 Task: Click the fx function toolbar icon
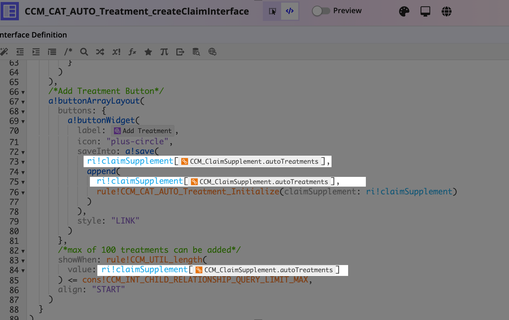click(132, 52)
